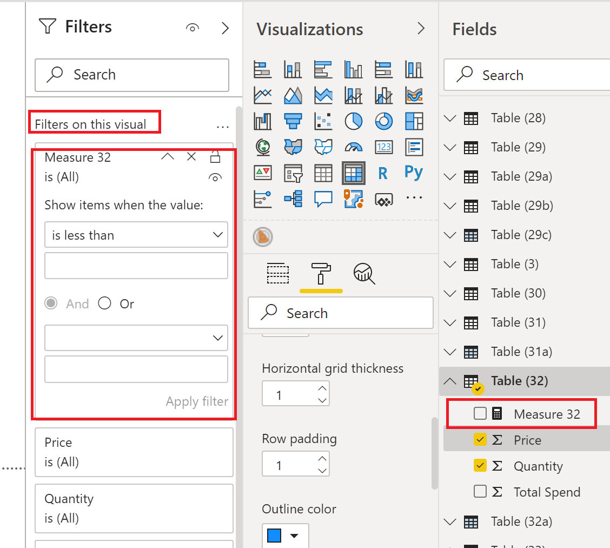Image resolution: width=610 pixels, height=548 pixels.
Task: Select the Funnel visual
Action: point(293,121)
